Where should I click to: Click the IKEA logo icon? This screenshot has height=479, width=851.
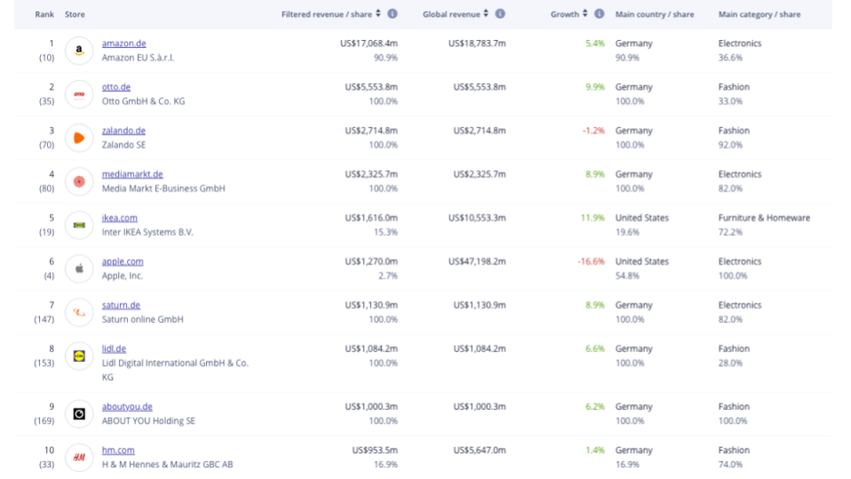(79, 225)
